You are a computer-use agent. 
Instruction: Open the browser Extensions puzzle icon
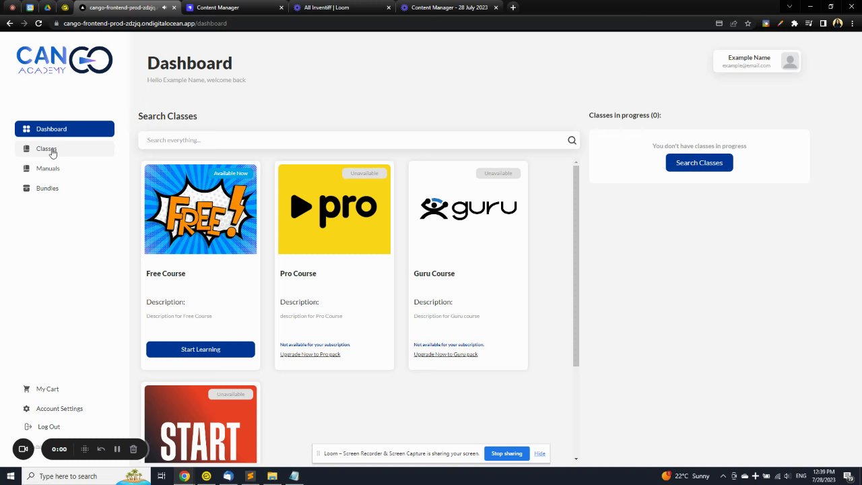tap(794, 23)
